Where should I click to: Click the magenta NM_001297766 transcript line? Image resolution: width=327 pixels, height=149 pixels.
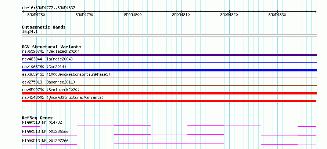(x=169, y=144)
